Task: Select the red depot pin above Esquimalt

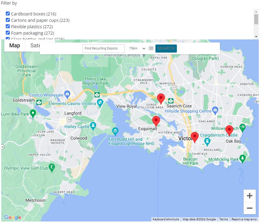Action: [156, 121]
